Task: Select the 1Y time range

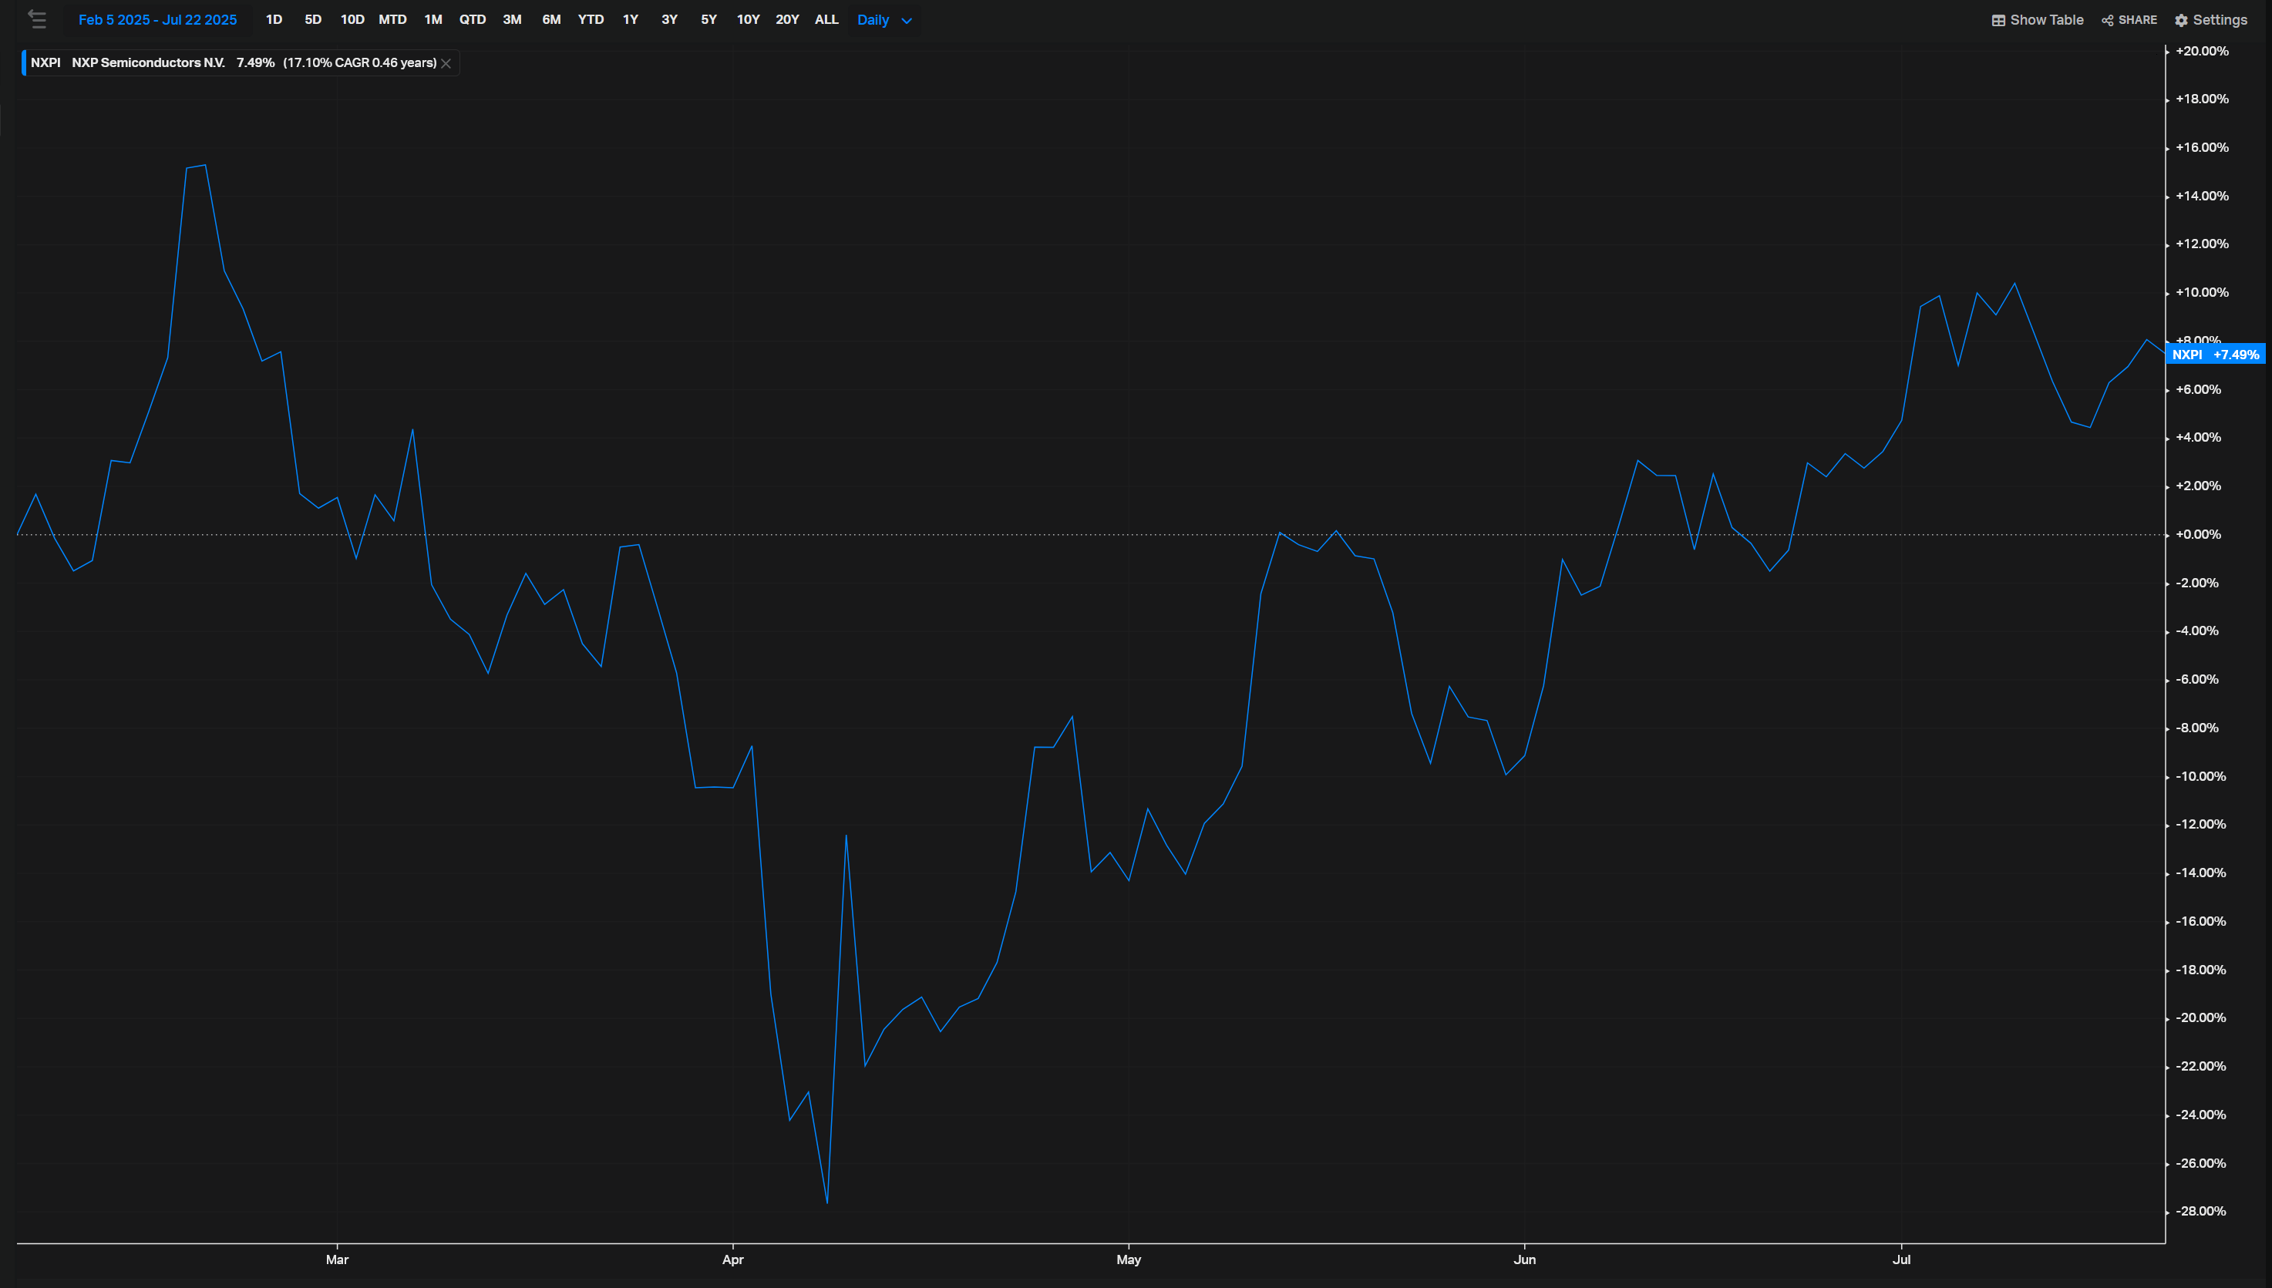Action: pyautogui.click(x=630, y=19)
